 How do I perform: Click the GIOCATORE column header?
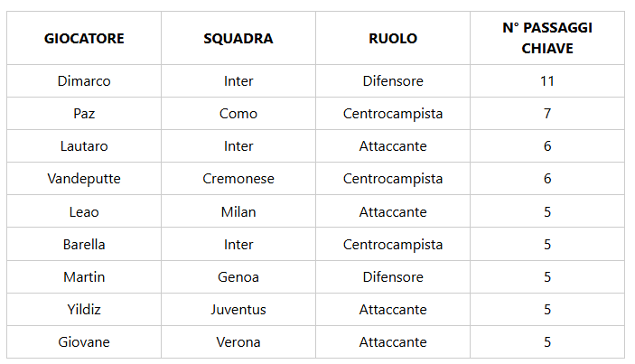84,39
